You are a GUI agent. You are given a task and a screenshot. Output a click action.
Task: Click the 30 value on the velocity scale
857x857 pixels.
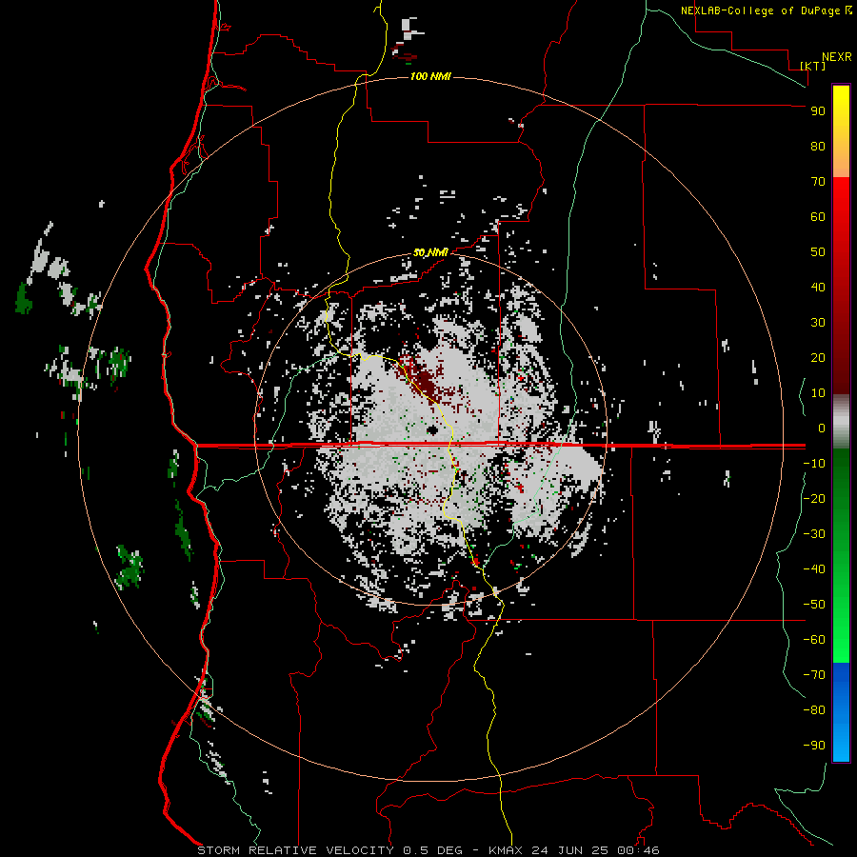(x=818, y=323)
